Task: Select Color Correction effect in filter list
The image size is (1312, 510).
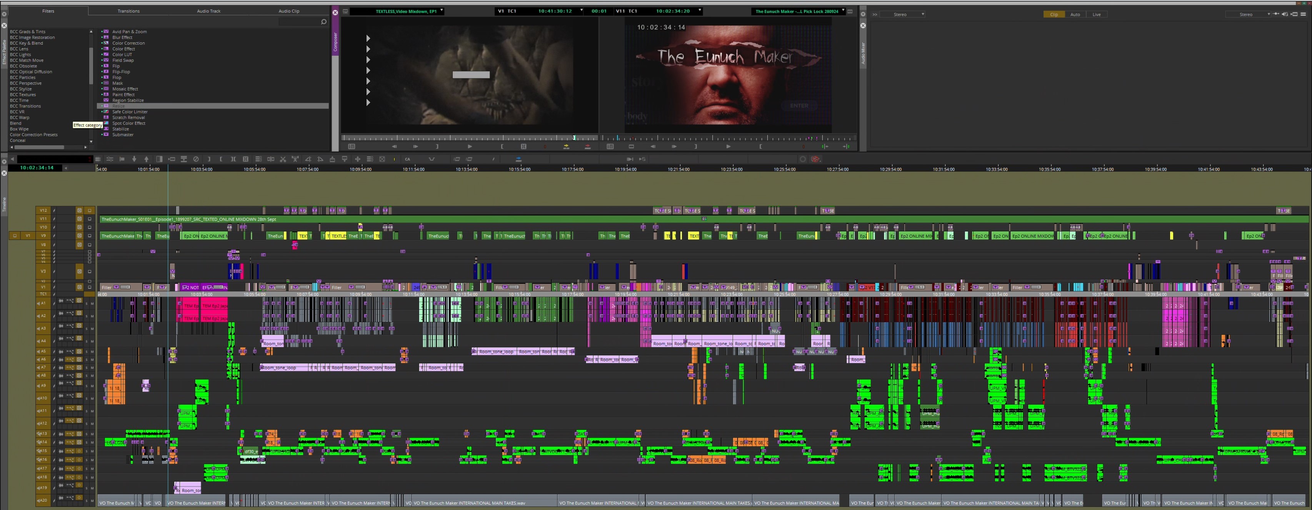Action: (x=128, y=43)
